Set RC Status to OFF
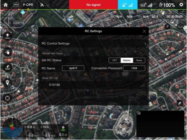The image size is (187, 140). click(115, 60)
